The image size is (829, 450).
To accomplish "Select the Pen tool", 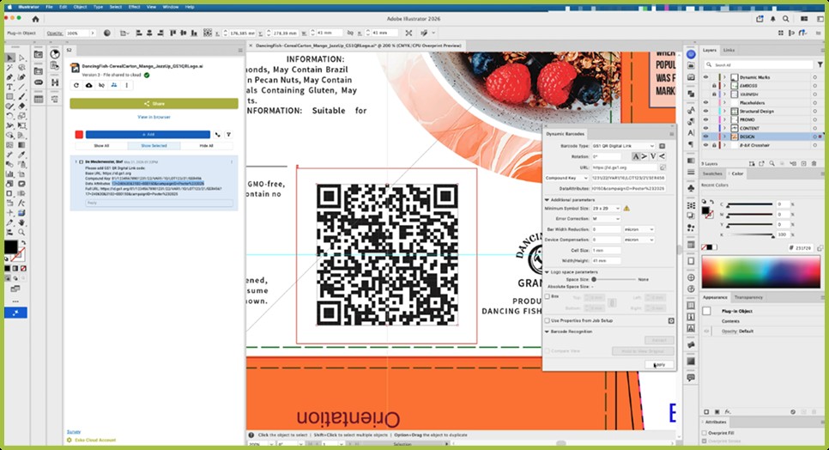I will click(x=10, y=77).
